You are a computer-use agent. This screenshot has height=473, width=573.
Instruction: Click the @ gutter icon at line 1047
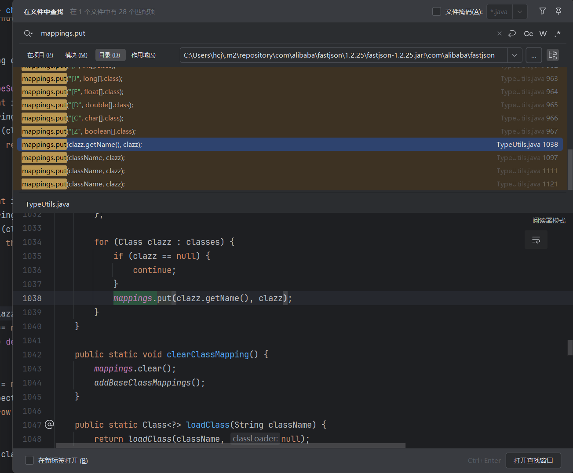[x=49, y=424]
